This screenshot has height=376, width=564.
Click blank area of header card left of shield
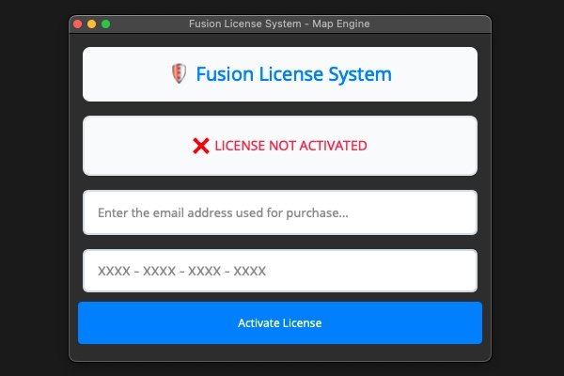point(126,74)
